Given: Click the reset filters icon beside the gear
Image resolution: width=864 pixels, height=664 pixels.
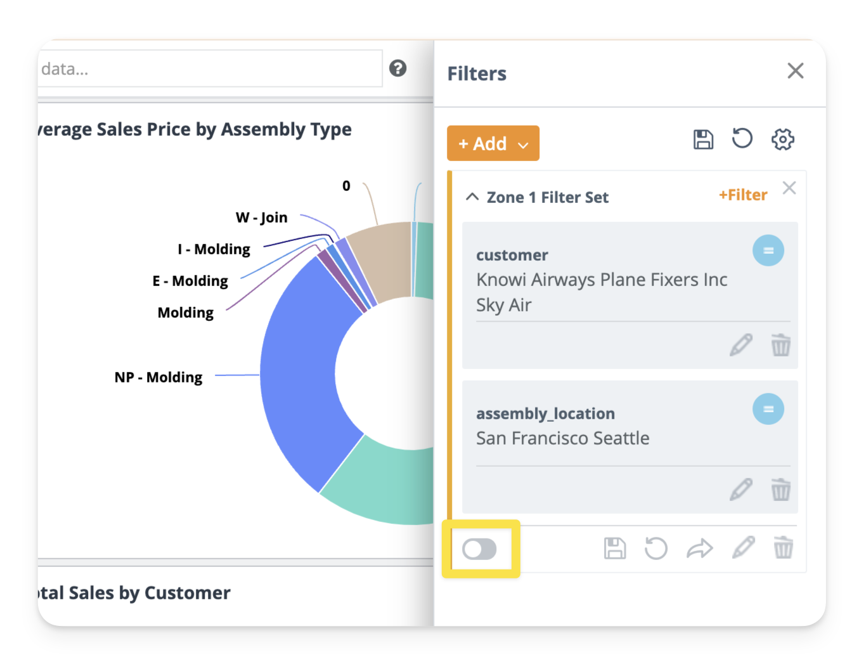Looking at the screenshot, I should pyautogui.click(x=742, y=139).
